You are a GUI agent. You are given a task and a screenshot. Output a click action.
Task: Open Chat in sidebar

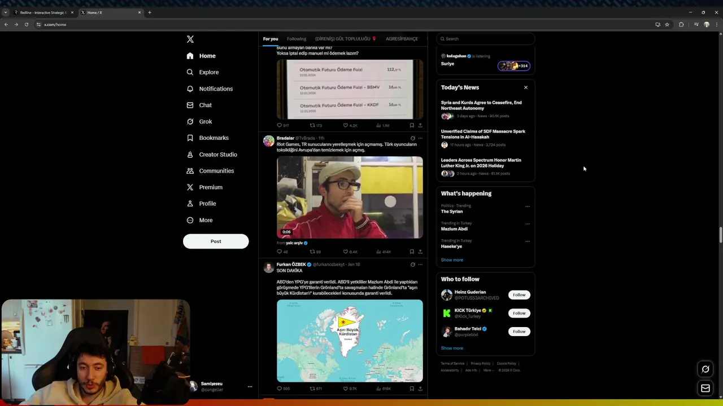[199, 105]
